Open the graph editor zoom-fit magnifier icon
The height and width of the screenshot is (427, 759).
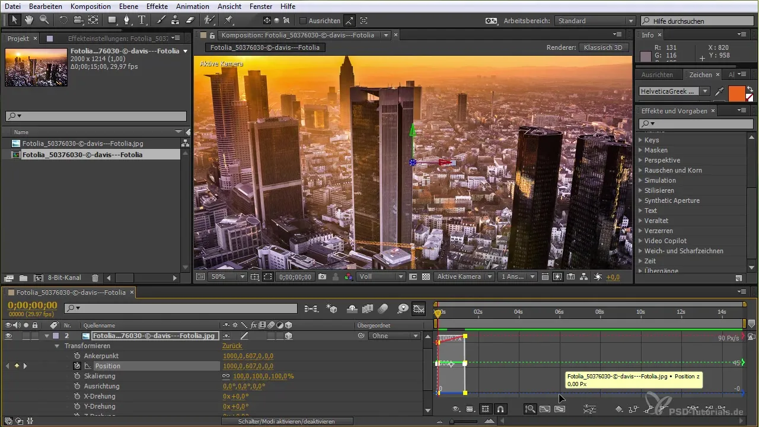530,409
